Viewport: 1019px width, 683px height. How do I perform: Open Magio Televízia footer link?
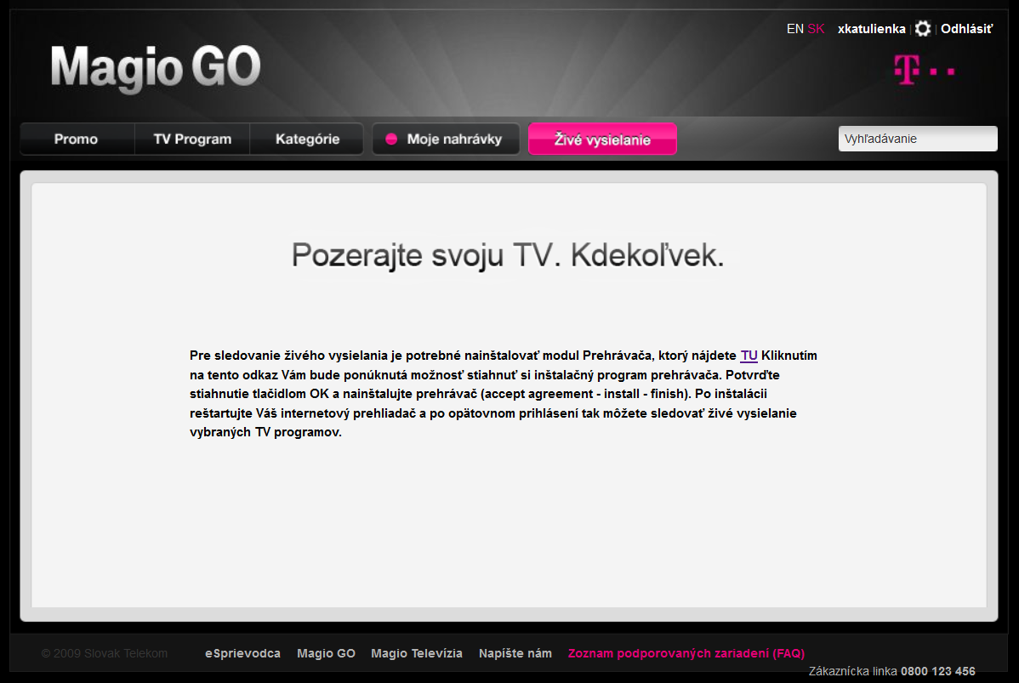click(417, 653)
